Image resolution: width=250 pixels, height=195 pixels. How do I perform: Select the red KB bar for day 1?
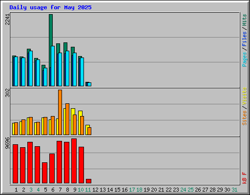(15, 164)
